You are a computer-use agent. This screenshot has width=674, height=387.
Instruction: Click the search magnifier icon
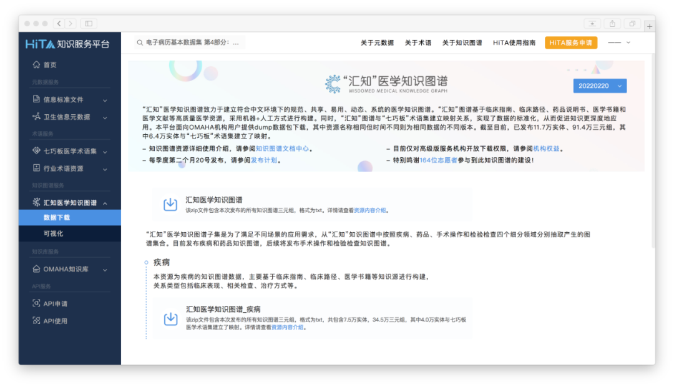(x=140, y=42)
